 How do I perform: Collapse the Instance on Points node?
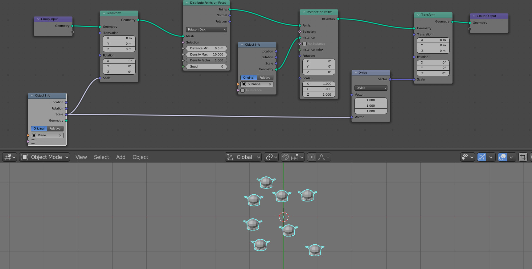pyautogui.click(x=304, y=12)
